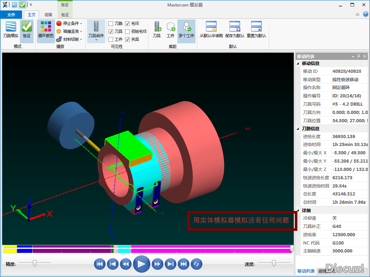Click the fast forward button
Viewport: 370px width, 277px height.
158,264
